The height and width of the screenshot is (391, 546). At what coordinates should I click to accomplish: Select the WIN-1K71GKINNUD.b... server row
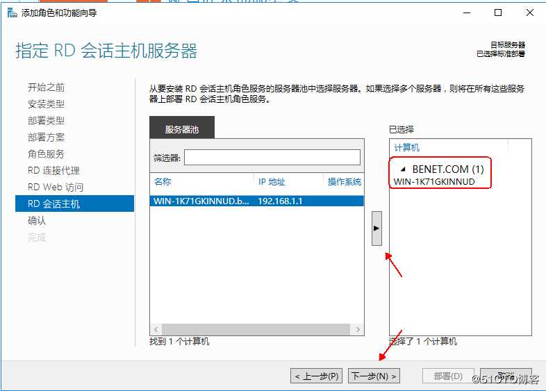(256, 201)
